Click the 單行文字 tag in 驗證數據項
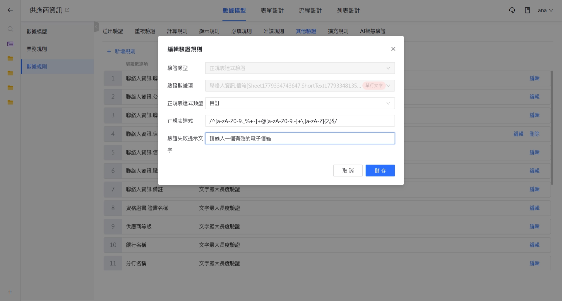The image size is (562, 301). 374,85
